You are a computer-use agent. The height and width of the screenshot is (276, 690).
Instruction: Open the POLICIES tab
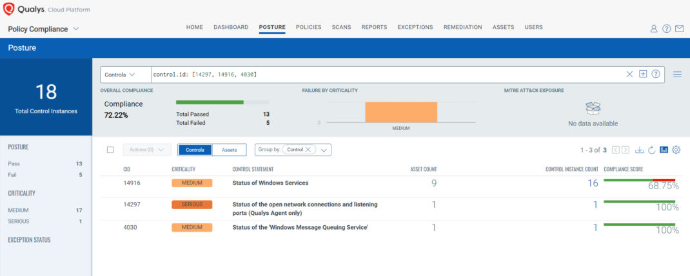point(308,27)
